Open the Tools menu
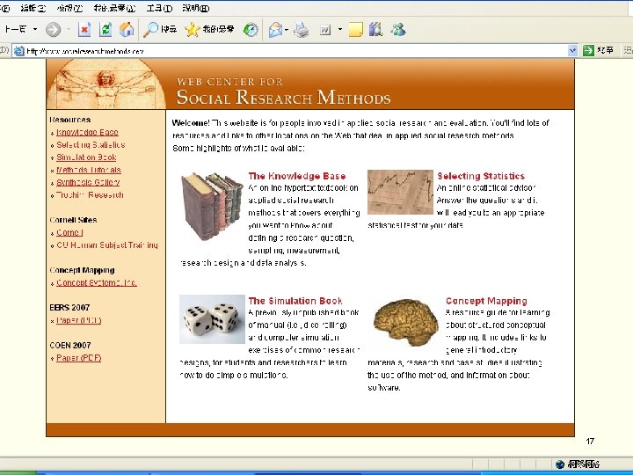Viewport: 633px width, 475px height. pos(159,8)
